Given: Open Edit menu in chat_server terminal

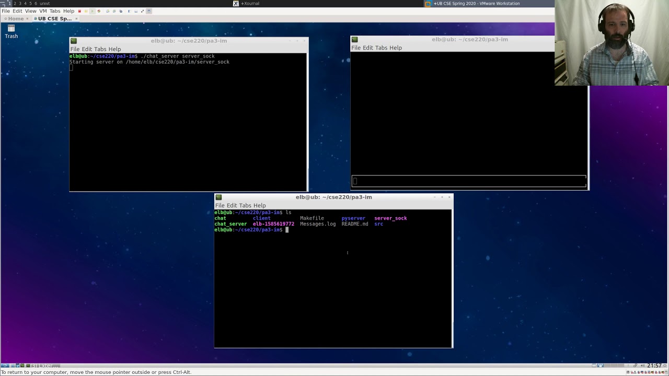Looking at the screenshot, I should pos(87,49).
